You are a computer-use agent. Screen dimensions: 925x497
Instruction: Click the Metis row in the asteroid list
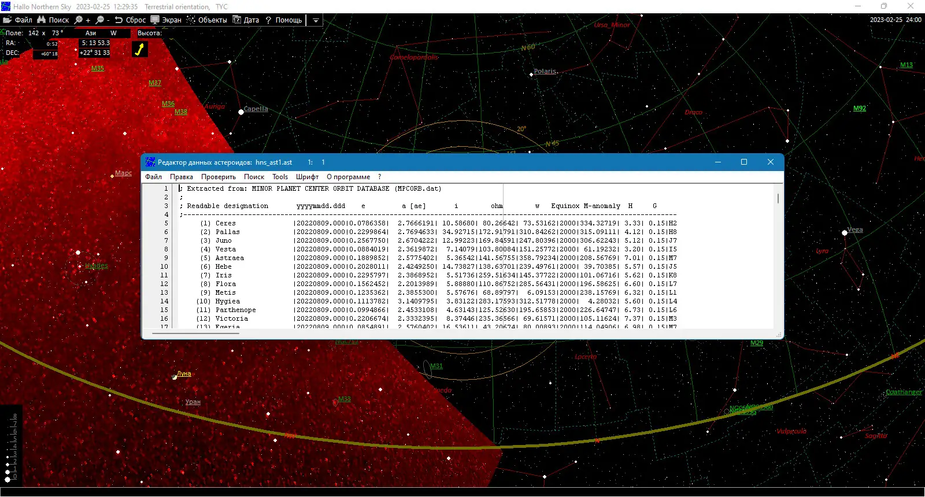pos(428,292)
